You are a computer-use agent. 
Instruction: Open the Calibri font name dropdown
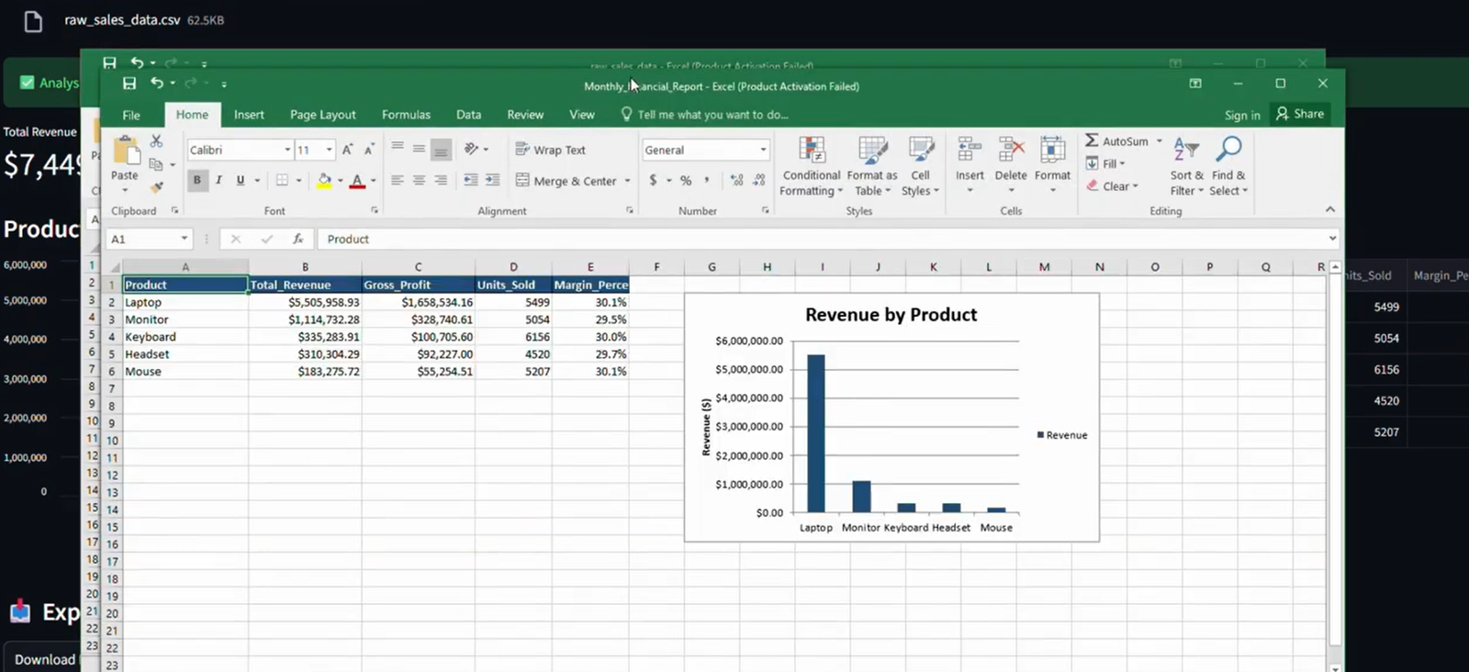287,150
